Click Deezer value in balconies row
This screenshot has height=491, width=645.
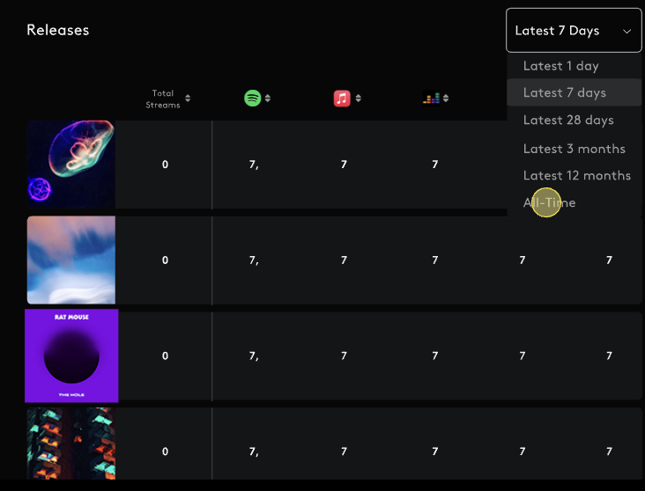click(434, 451)
